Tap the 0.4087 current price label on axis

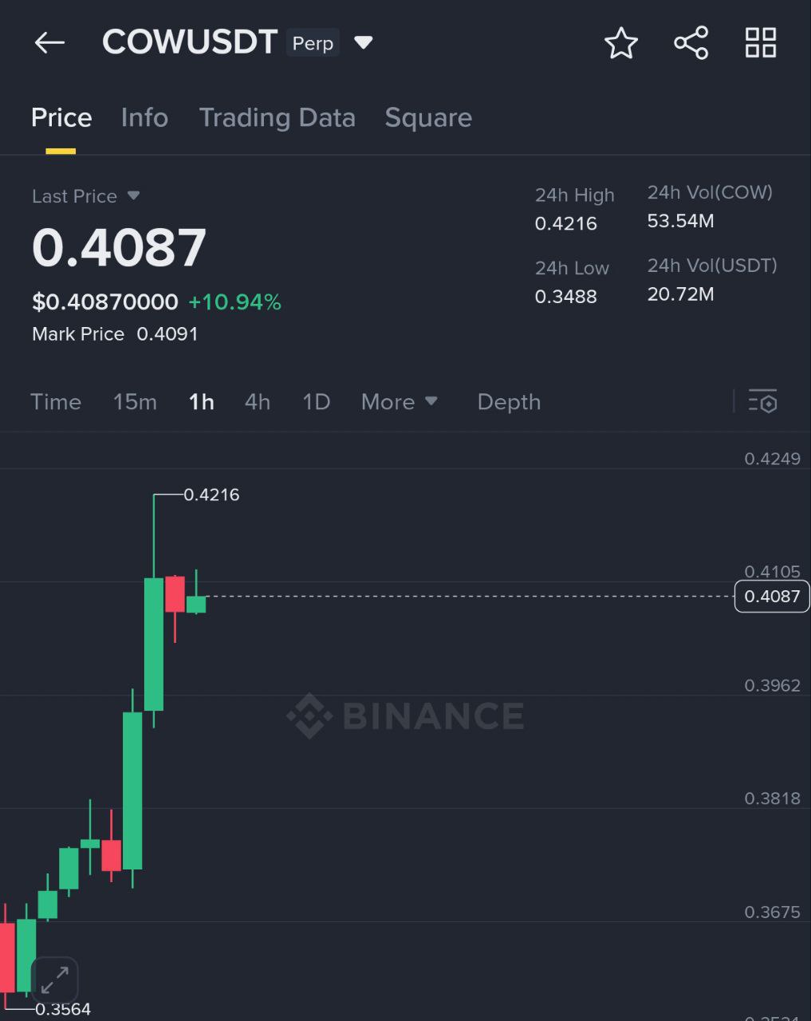(772, 597)
